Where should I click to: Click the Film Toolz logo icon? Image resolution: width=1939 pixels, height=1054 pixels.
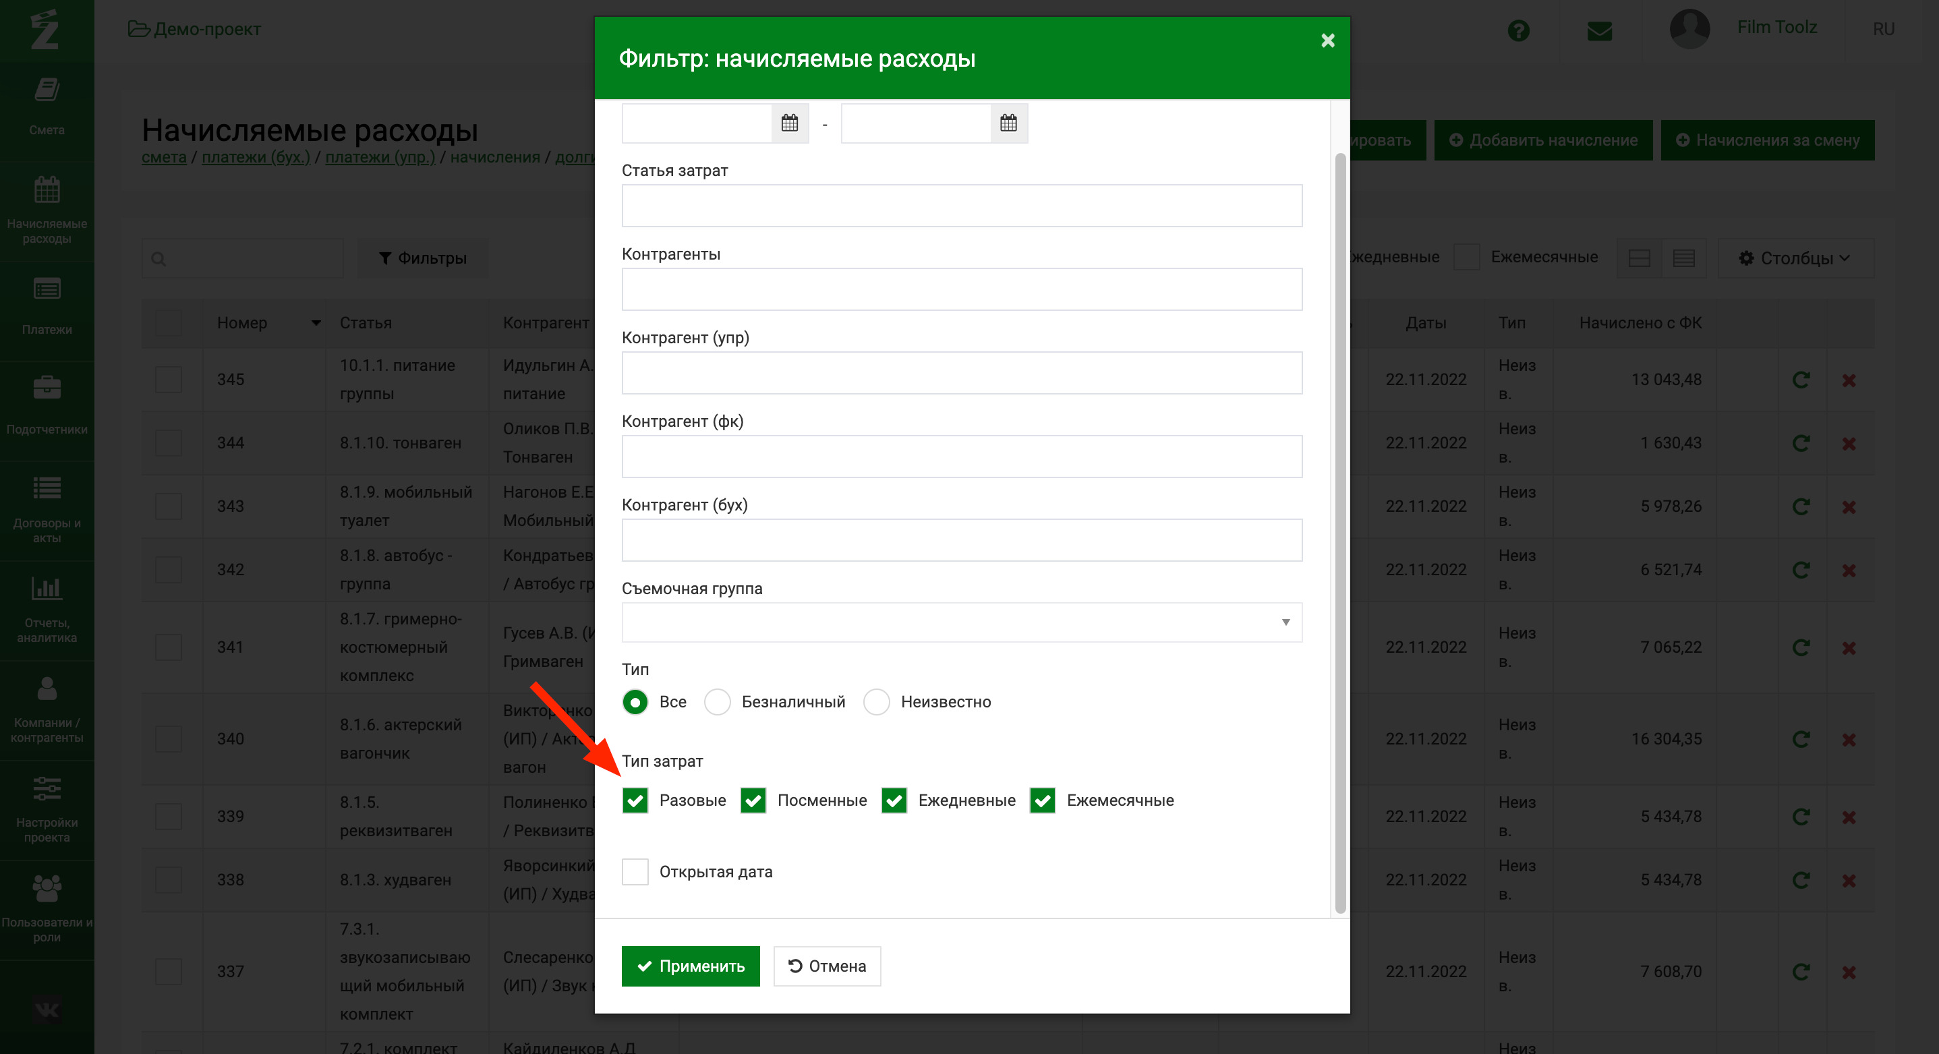click(45, 30)
